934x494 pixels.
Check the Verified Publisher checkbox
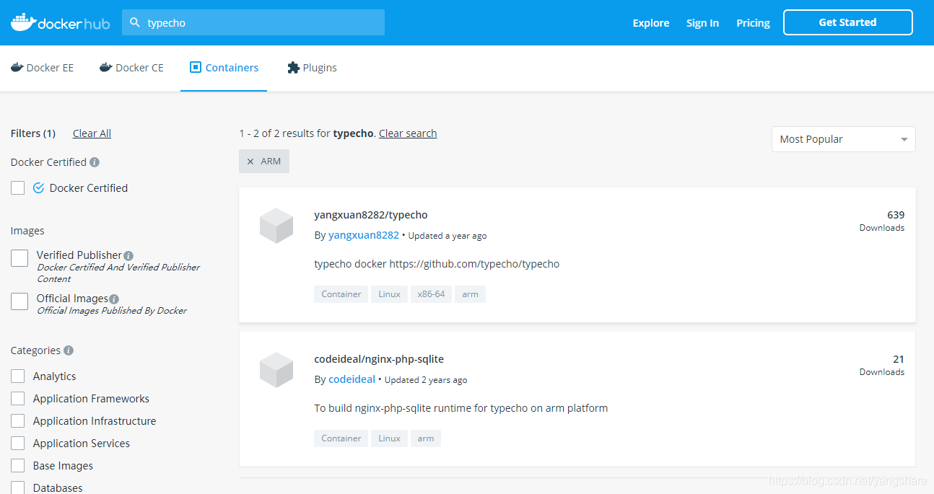(x=19, y=258)
